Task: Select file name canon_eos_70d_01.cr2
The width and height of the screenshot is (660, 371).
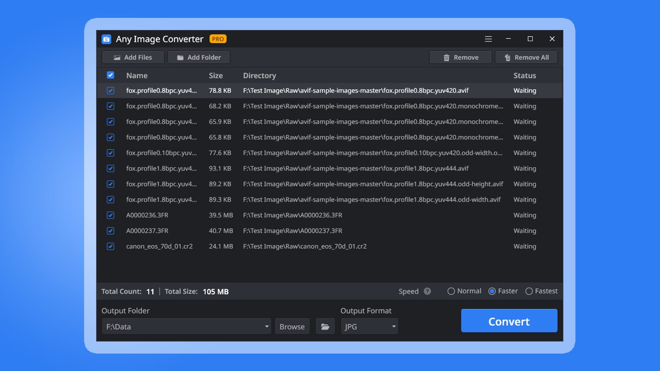Action: (x=159, y=246)
